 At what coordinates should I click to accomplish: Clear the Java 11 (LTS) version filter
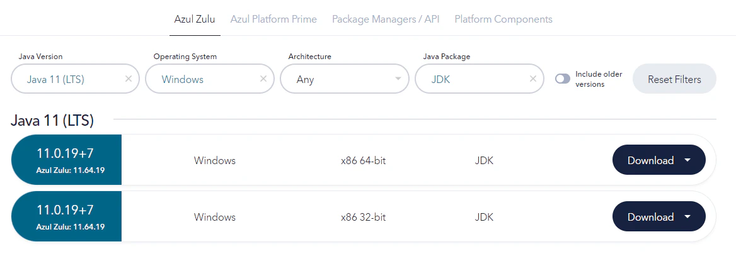[128, 79]
